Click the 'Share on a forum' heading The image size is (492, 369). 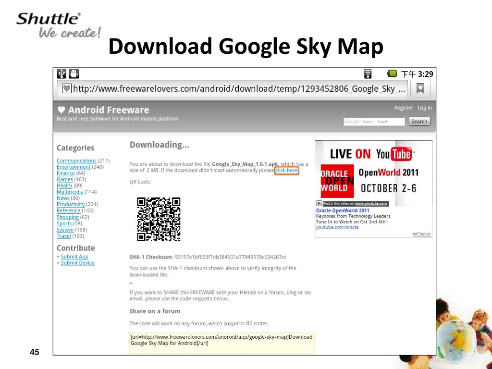[x=155, y=311]
